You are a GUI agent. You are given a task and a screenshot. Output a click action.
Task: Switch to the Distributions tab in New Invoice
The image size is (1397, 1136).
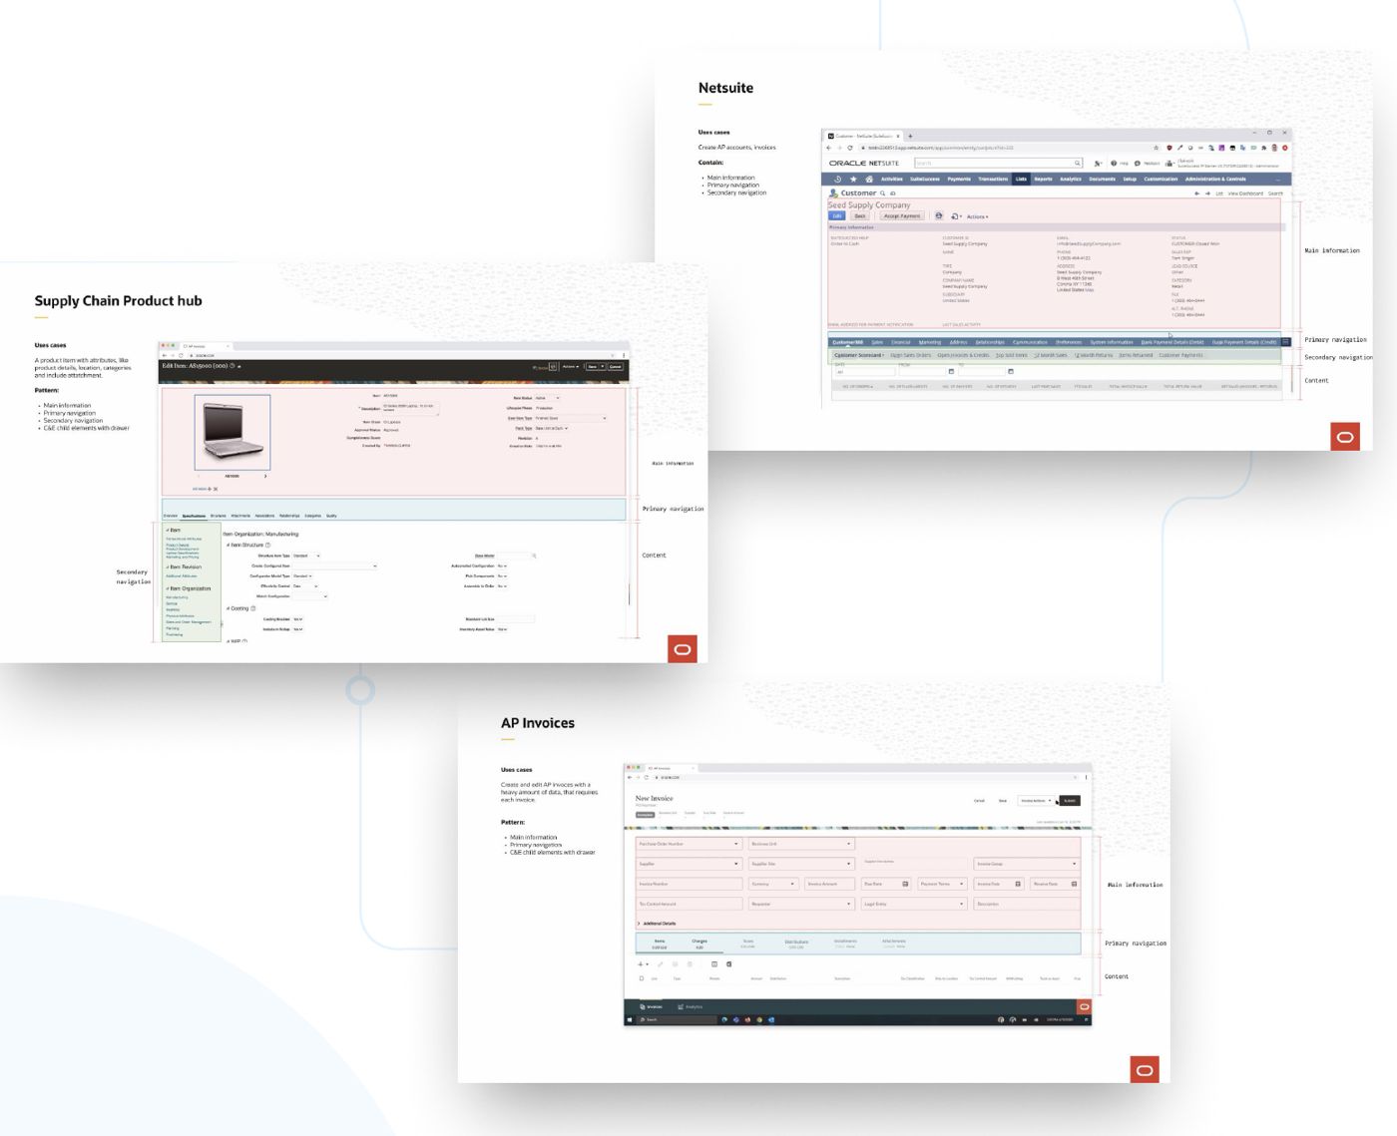(x=796, y=944)
